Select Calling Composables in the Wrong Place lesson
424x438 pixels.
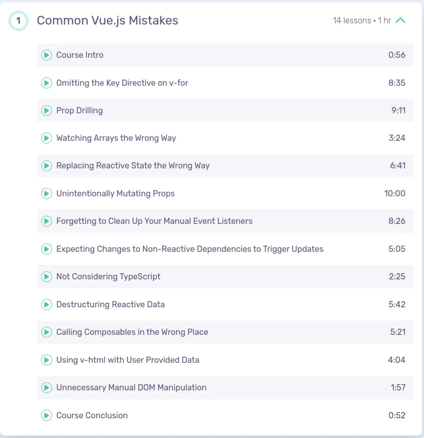coord(225,332)
